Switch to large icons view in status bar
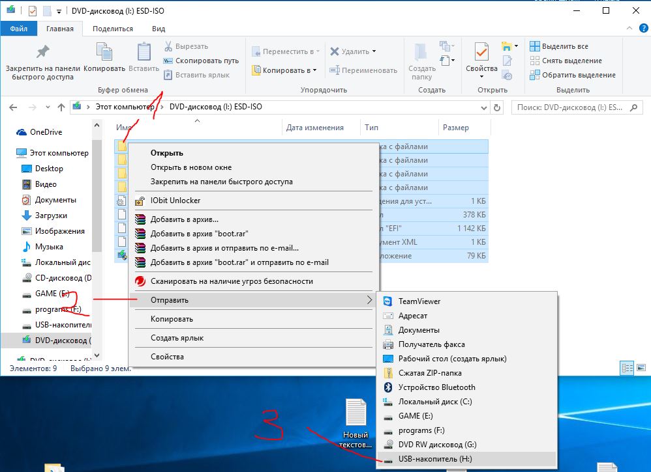The image size is (651, 472). pyautogui.click(x=641, y=368)
